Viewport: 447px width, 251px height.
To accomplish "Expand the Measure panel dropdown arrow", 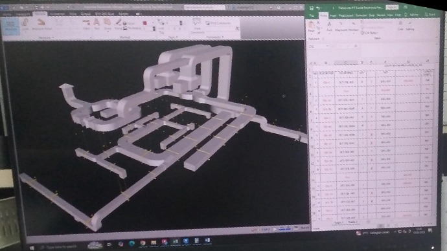I will (52, 38).
